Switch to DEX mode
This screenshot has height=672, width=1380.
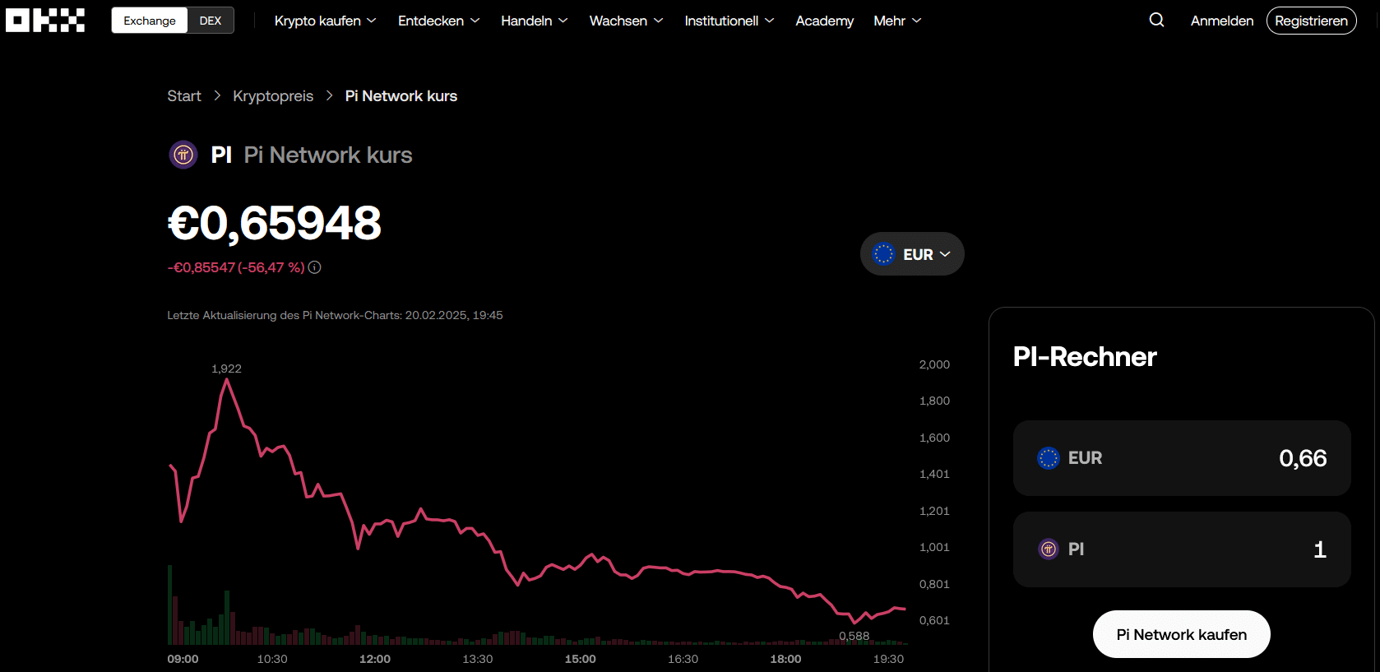[x=211, y=21]
